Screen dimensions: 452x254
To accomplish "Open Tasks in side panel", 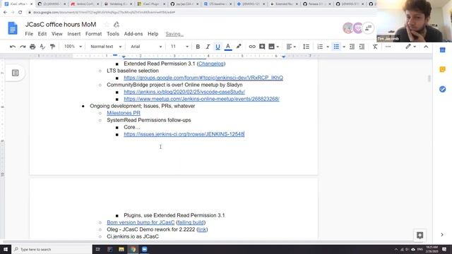I will coord(443,90).
